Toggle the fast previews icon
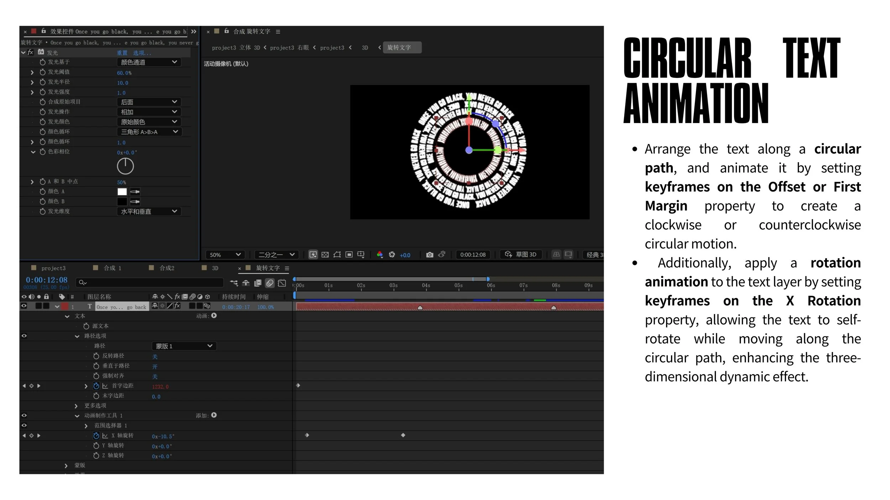This screenshot has width=890, height=500. click(x=313, y=255)
